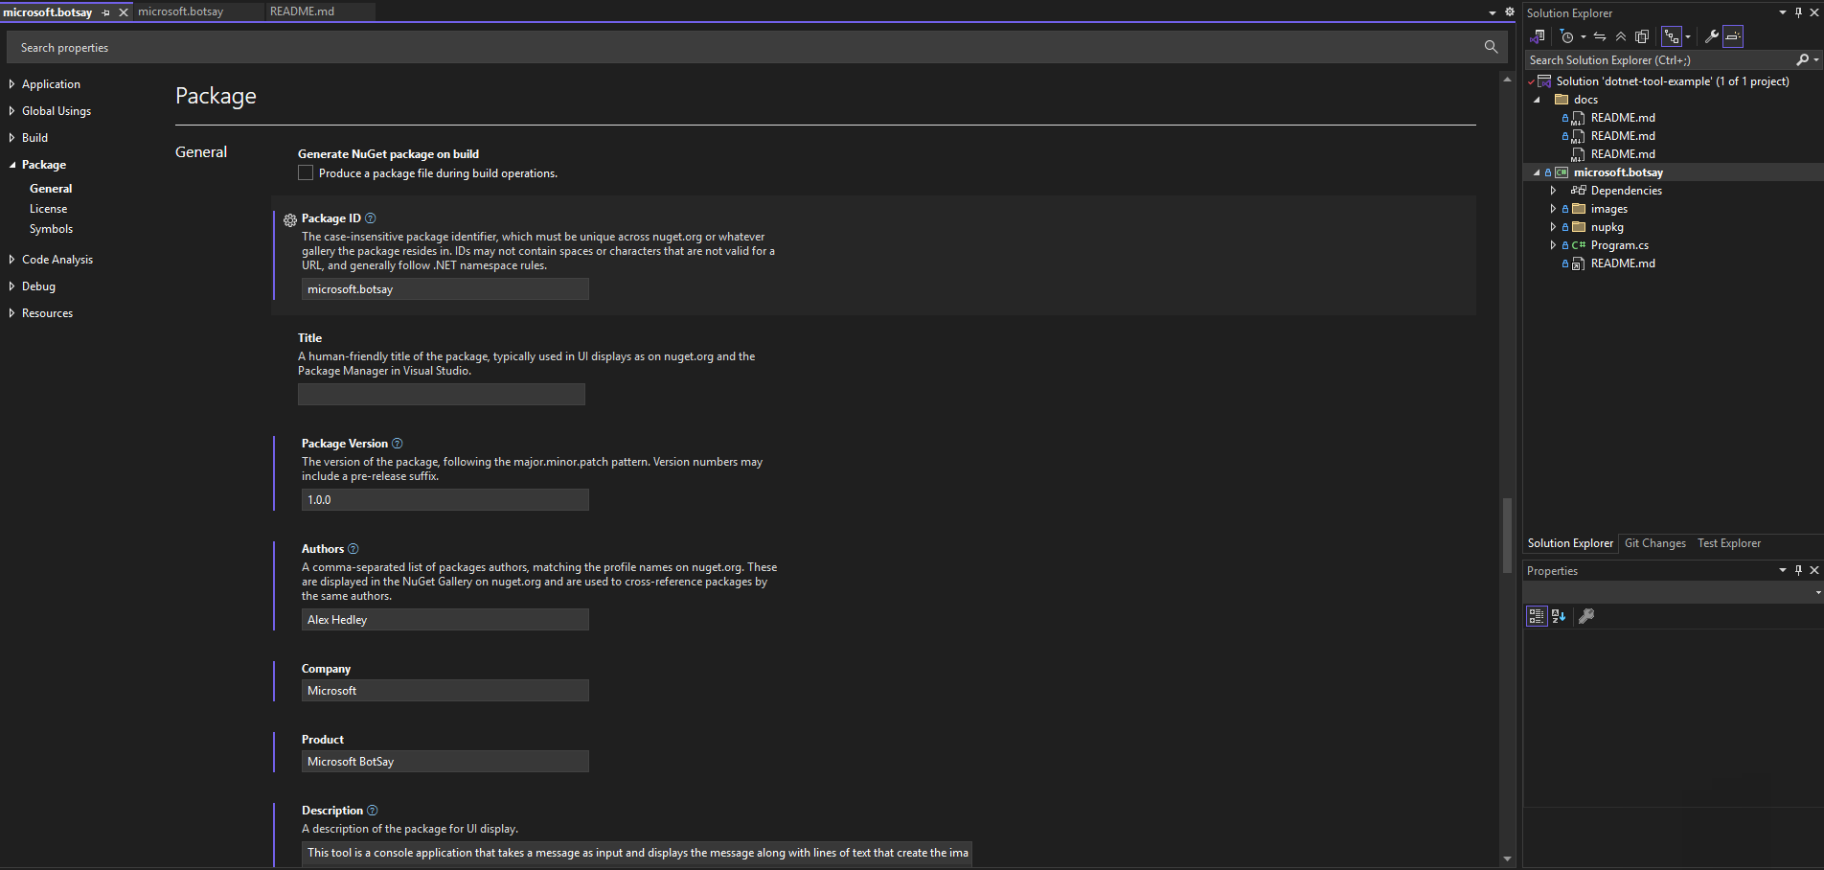Expand the images folder node
This screenshot has width=1824, height=870.
(x=1553, y=209)
